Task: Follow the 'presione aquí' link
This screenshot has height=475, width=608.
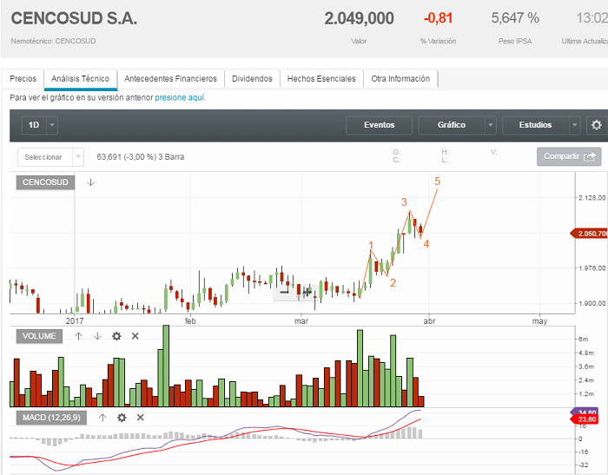Action: (x=181, y=98)
